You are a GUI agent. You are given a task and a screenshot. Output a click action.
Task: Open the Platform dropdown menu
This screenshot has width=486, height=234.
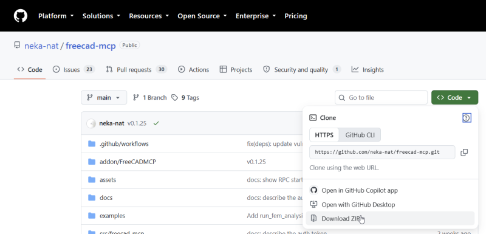[56, 16]
